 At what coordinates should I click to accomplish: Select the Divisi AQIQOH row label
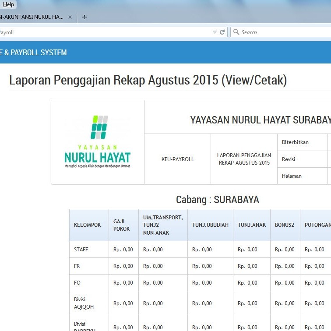pyautogui.click(x=84, y=303)
